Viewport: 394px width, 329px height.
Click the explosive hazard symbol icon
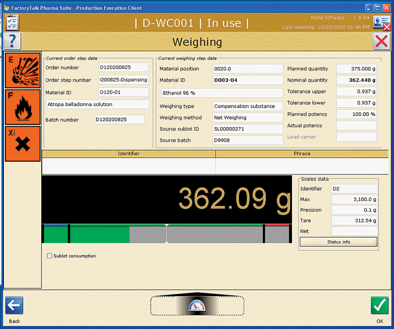tap(22, 70)
